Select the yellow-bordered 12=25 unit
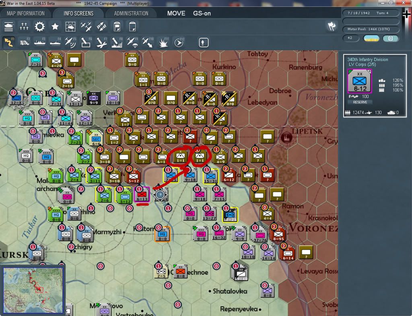Viewport: 412px width, 316px height. (x=230, y=214)
